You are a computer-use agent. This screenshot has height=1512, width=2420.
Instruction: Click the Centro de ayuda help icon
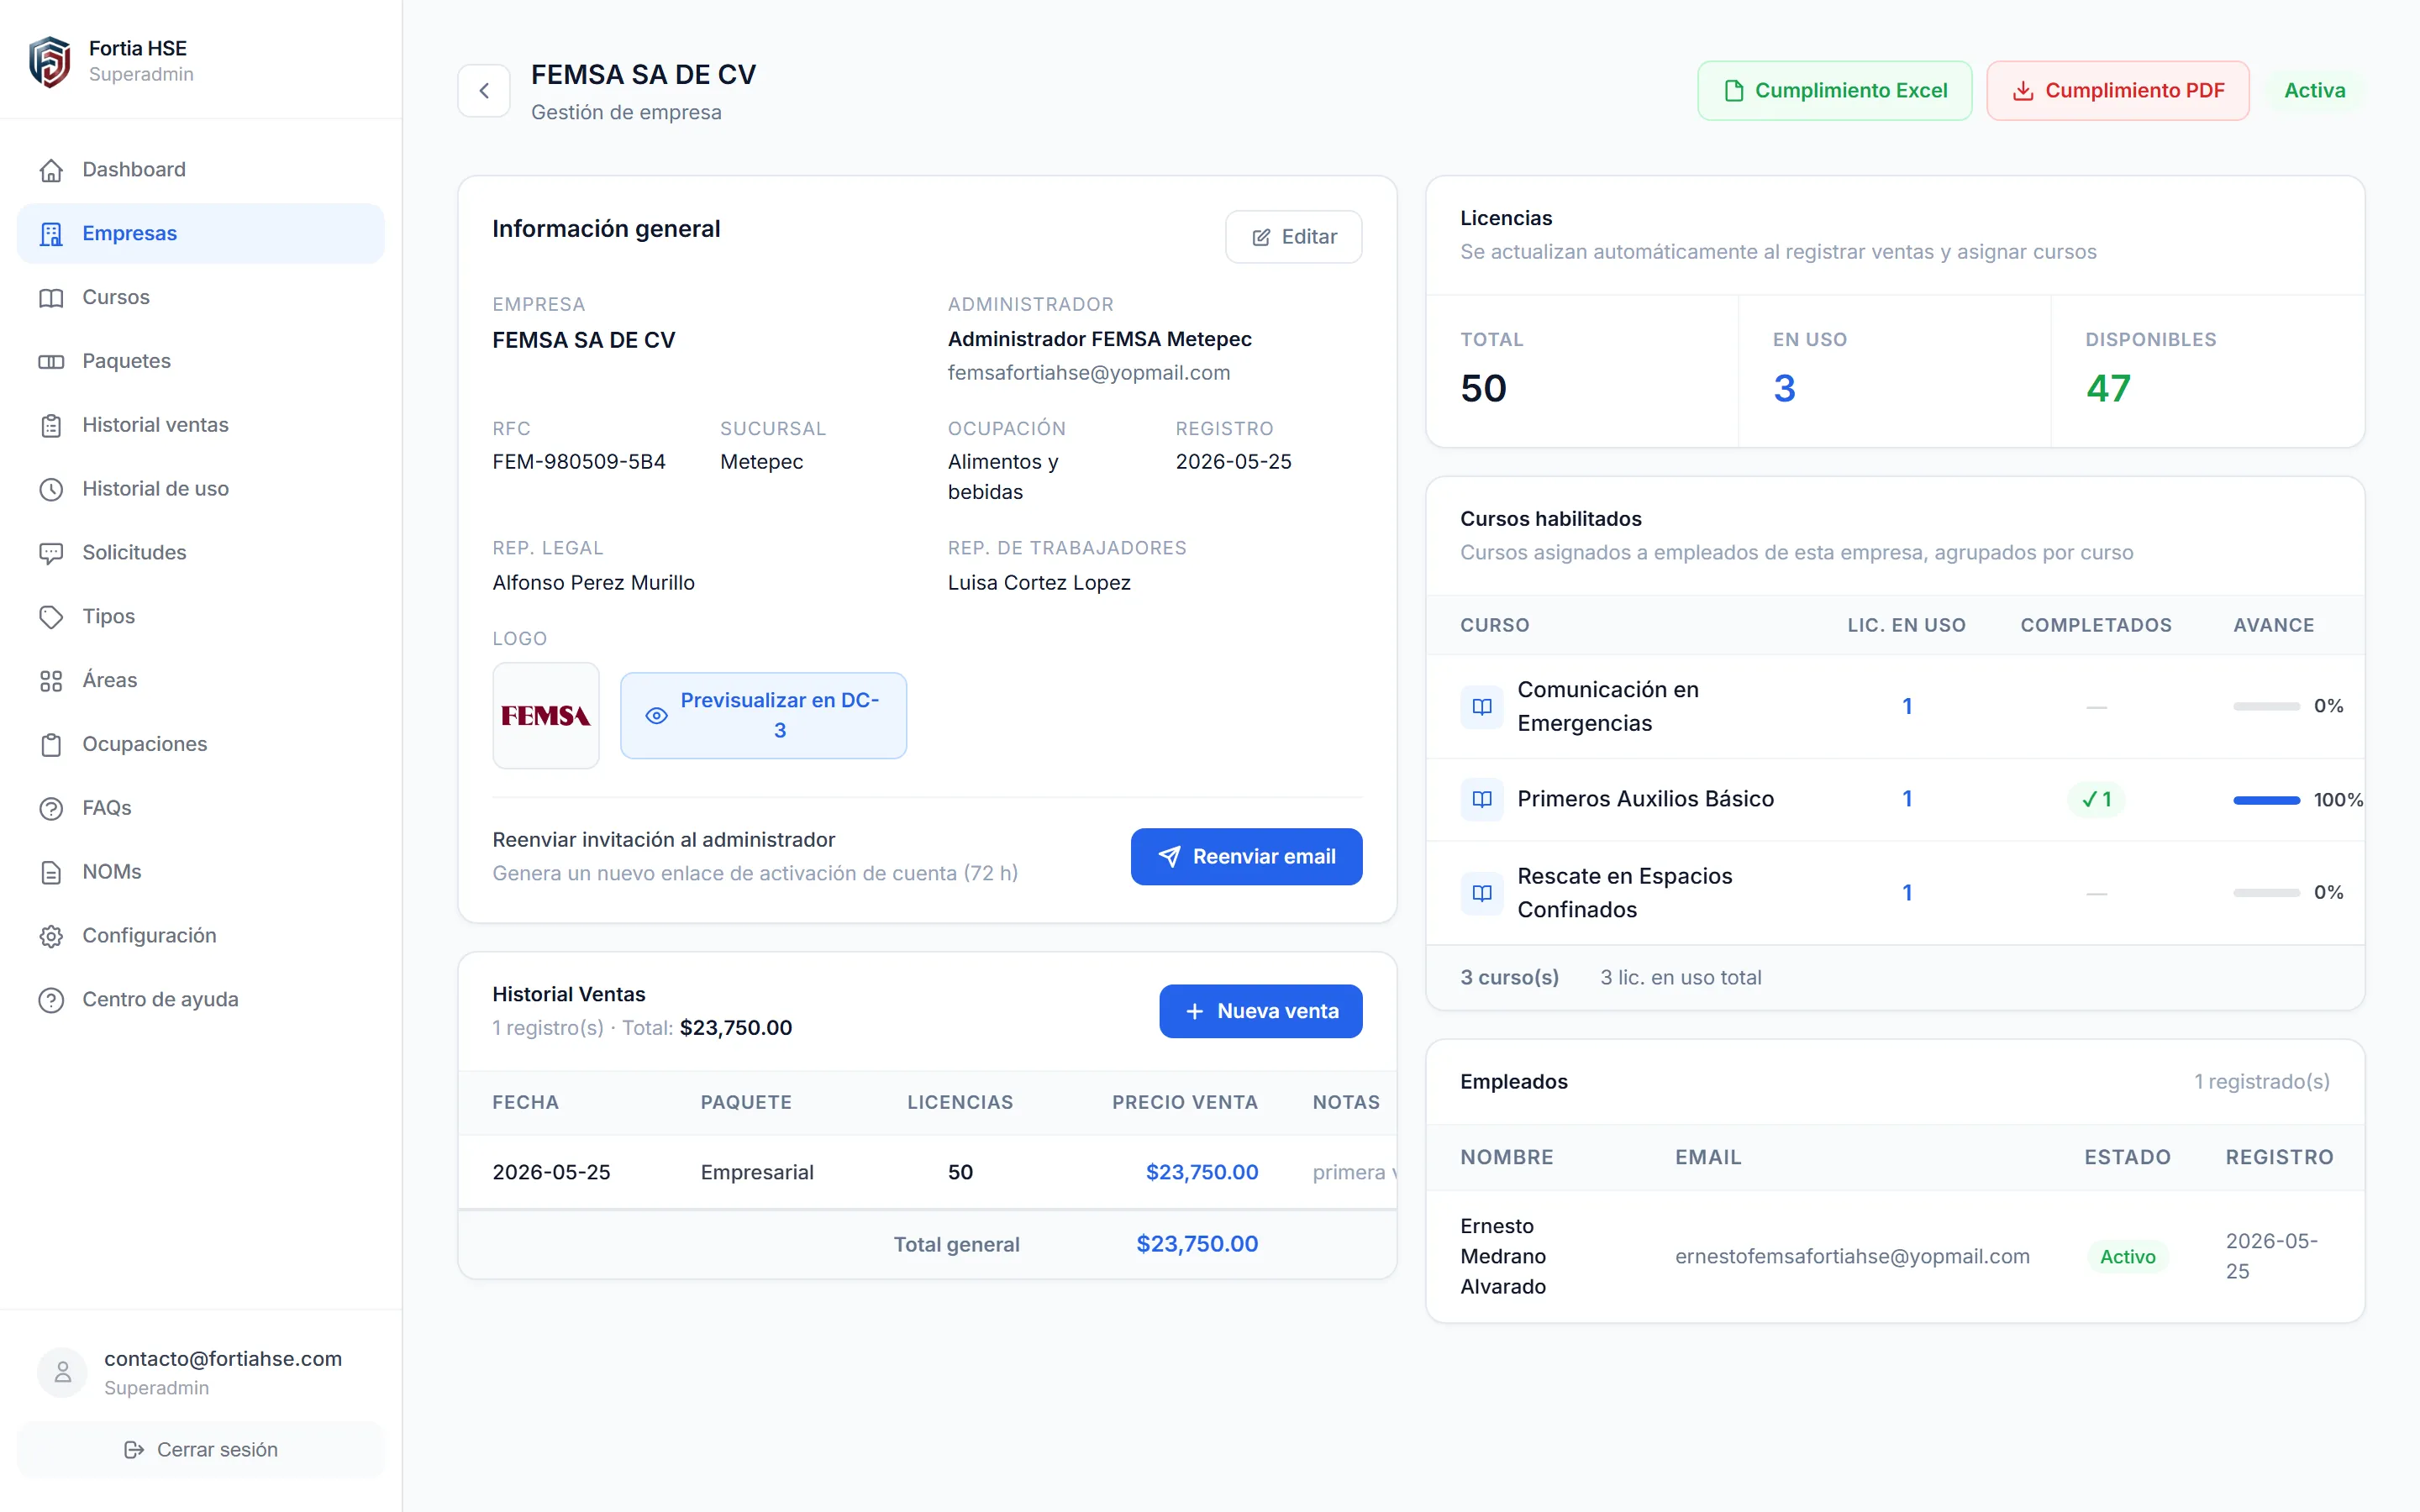tap(51, 1000)
